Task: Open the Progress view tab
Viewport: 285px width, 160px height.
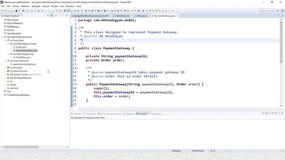Action: click(157, 114)
